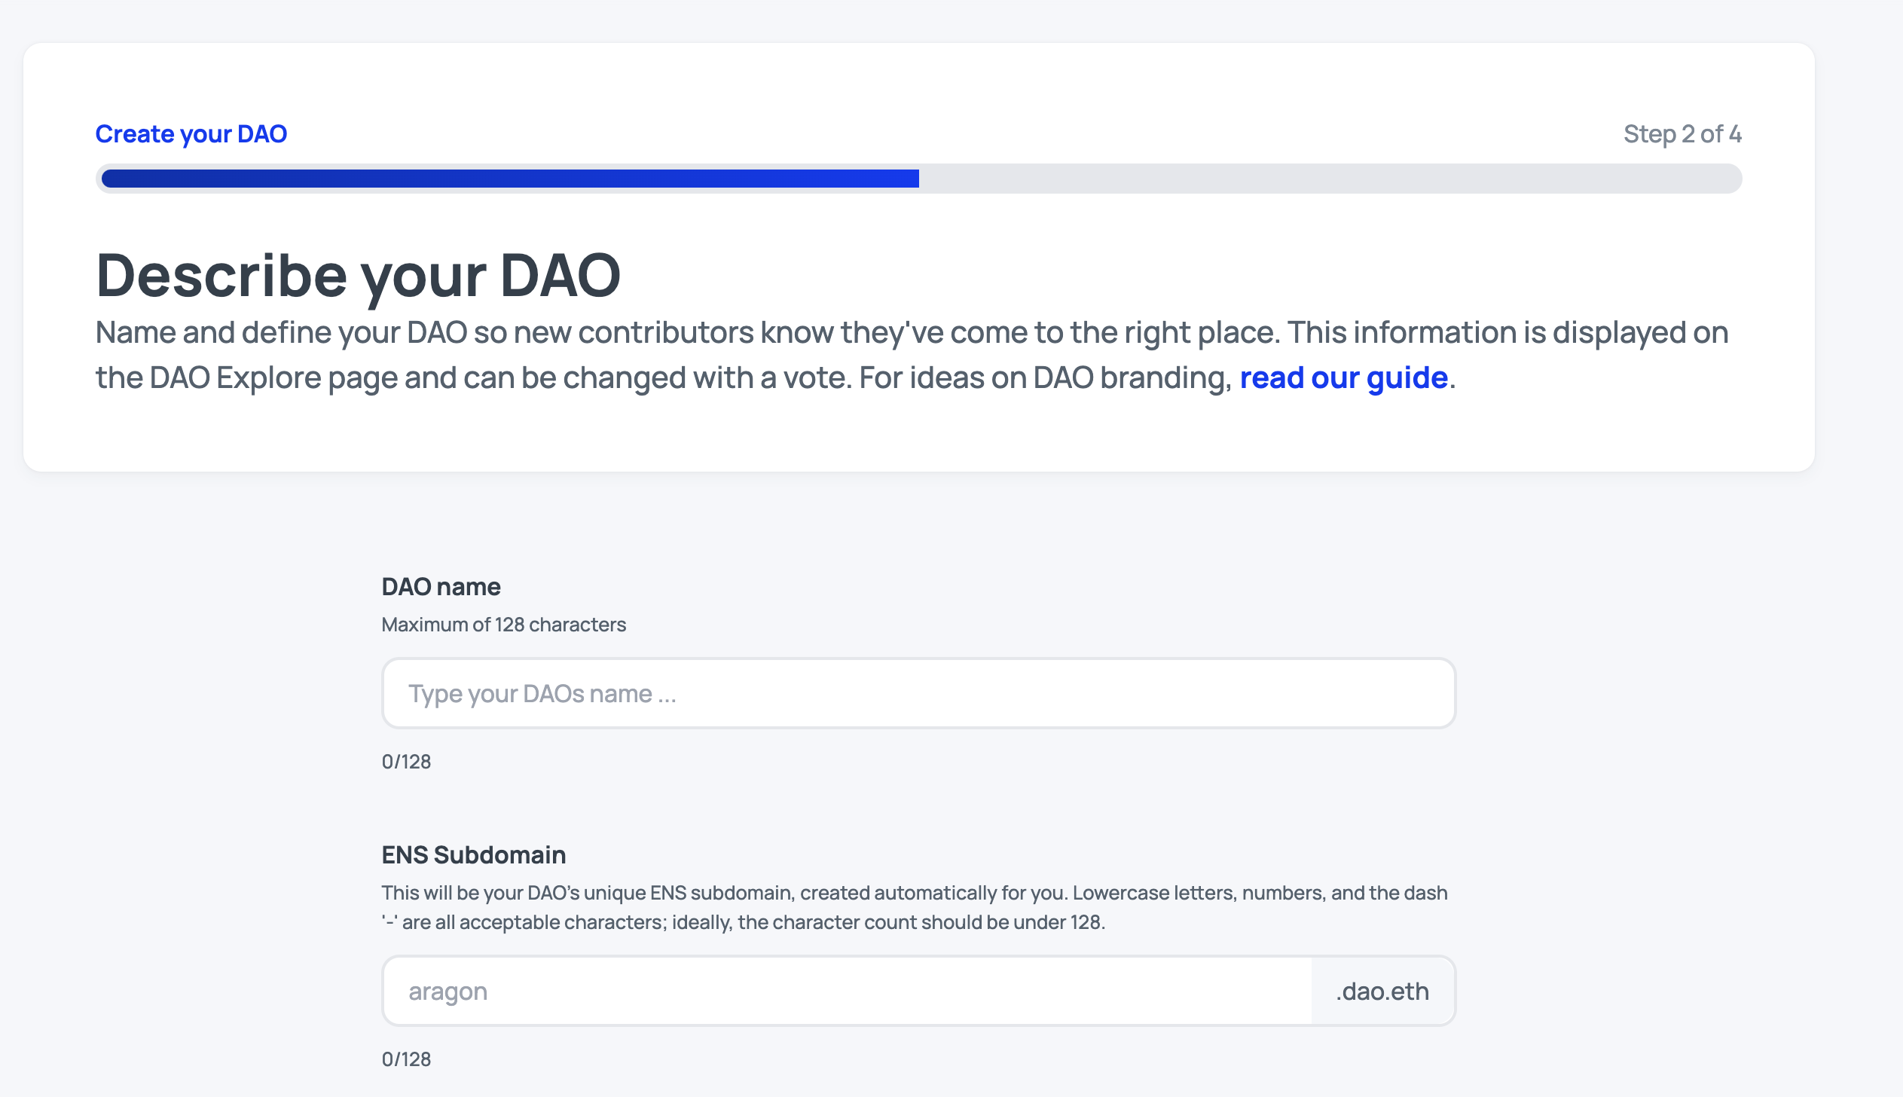Click the character counter below ENS subdomain field
The width and height of the screenshot is (1903, 1097).
406,1059
